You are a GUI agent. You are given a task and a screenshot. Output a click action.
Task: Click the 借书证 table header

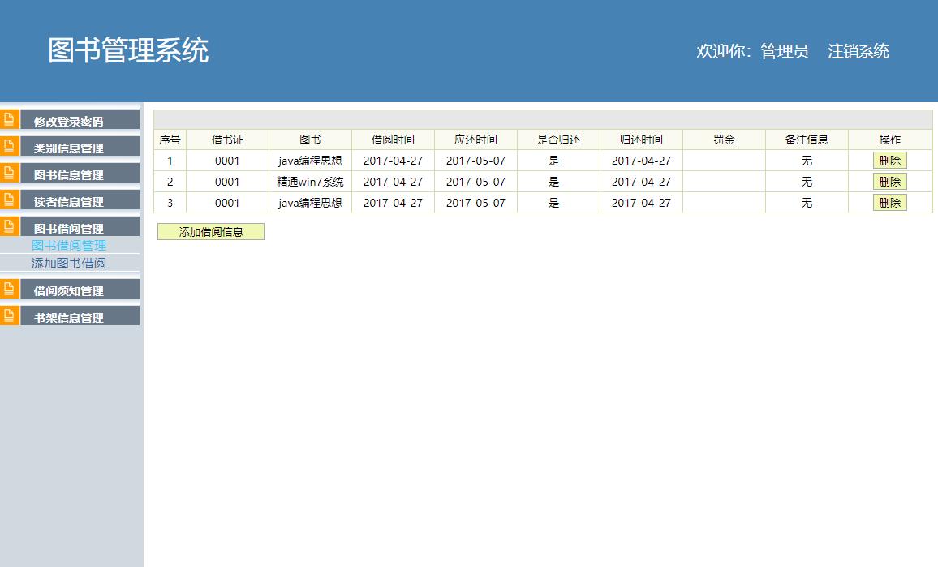227,139
